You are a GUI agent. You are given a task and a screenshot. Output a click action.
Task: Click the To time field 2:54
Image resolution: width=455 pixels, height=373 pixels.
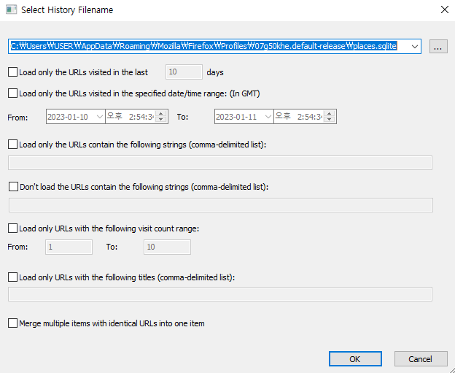point(299,117)
